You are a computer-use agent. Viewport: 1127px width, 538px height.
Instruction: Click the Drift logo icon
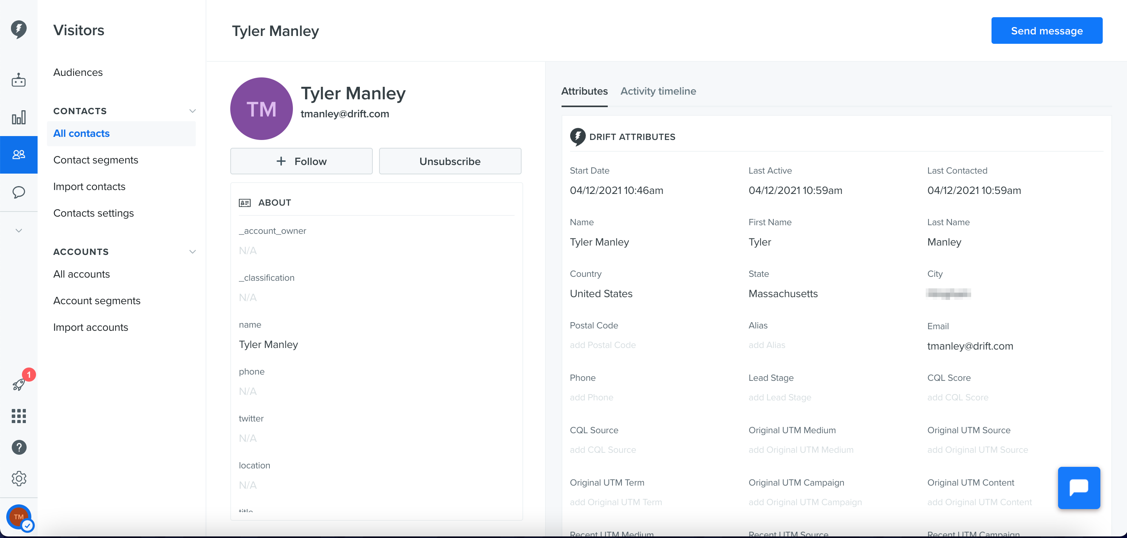pyautogui.click(x=18, y=30)
